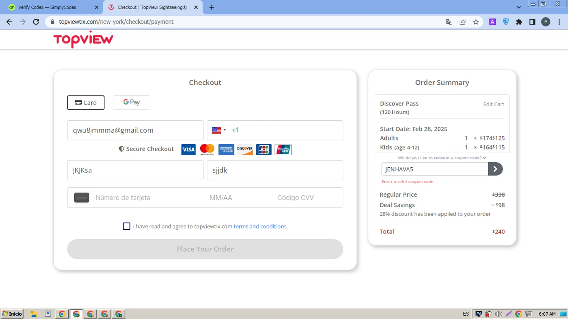The image size is (568, 319).
Task: Click the Mastercard logo
Action: (207, 149)
